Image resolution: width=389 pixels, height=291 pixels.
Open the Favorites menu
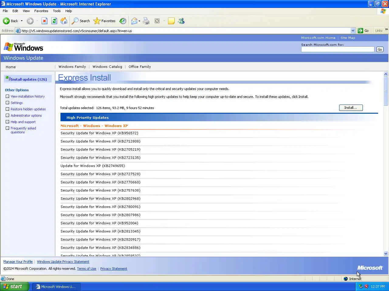pos(41,11)
